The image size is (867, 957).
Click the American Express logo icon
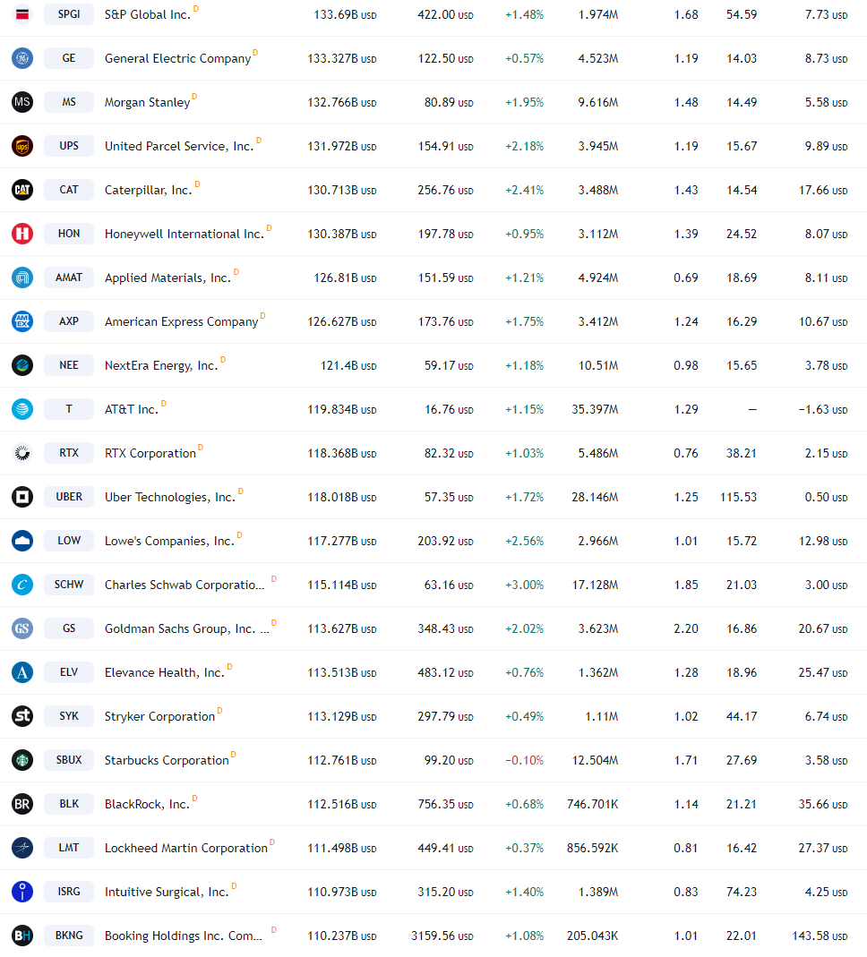pos(22,321)
